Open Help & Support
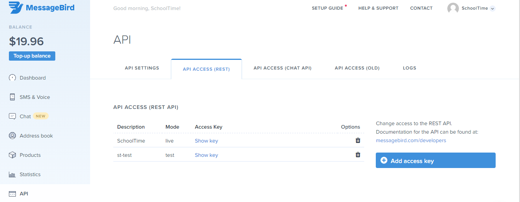 (x=378, y=8)
